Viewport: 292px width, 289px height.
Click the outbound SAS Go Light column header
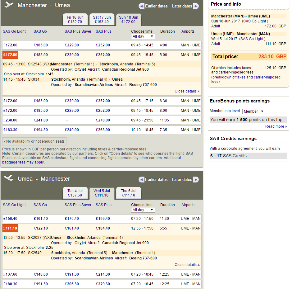coord(14,31)
